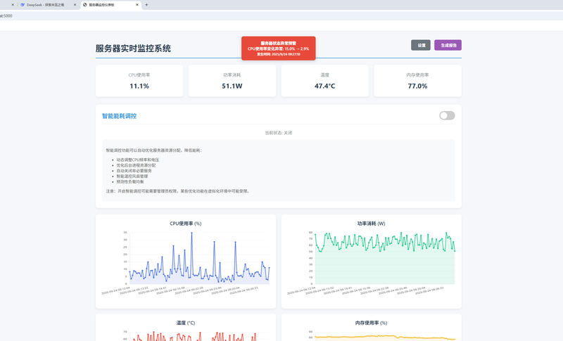Select the 功率消耗 51.1W card

tap(232, 81)
